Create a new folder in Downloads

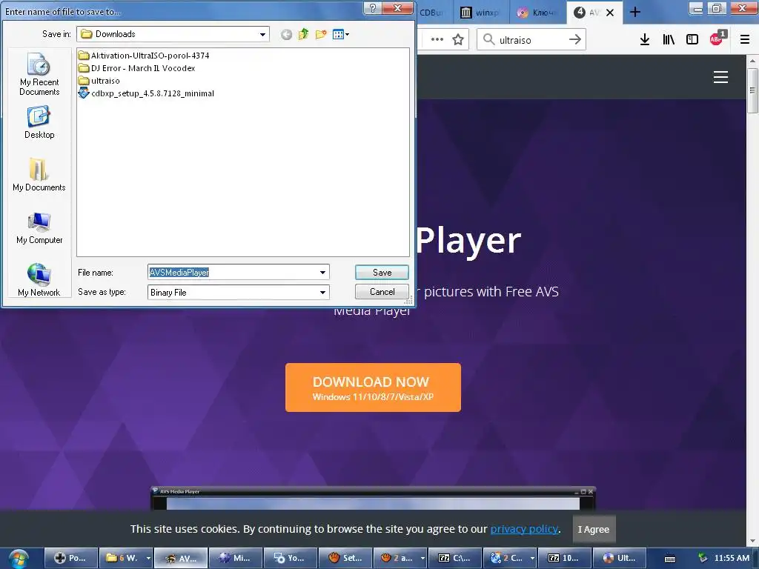[x=320, y=34]
